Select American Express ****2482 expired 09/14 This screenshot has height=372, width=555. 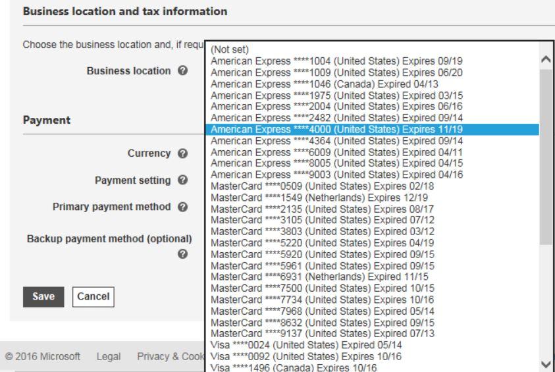(x=372, y=117)
